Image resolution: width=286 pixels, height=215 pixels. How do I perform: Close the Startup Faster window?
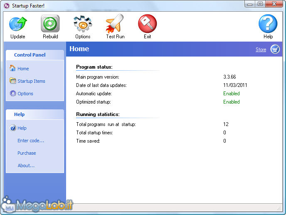[x=274, y=4]
